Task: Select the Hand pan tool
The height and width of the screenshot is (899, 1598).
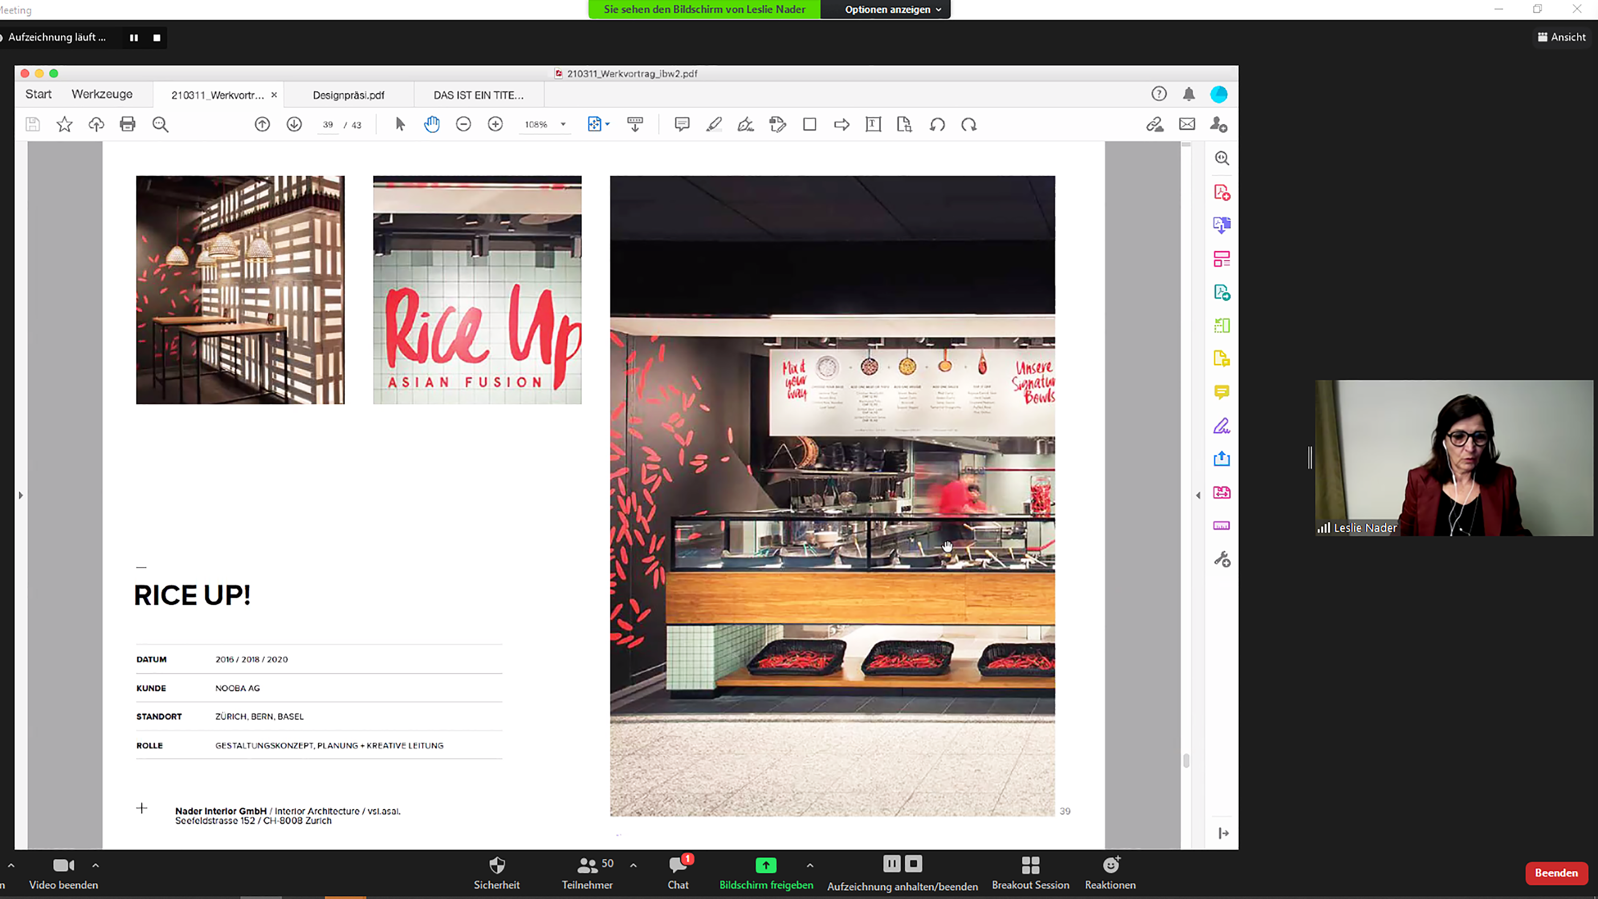Action: click(x=432, y=125)
